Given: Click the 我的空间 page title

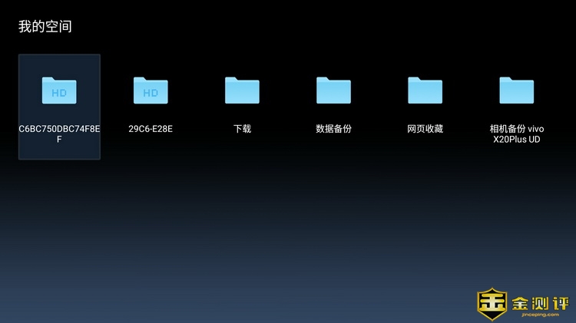Looking at the screenshot, I should click(45, 27).
